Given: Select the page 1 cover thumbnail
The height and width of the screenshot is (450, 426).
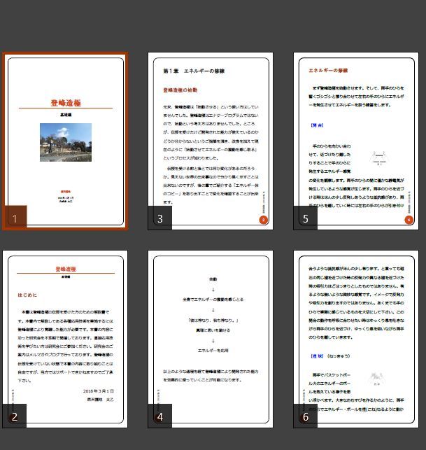Looking at the screenshot, I should pyautogui.click(x=66, y=141).
